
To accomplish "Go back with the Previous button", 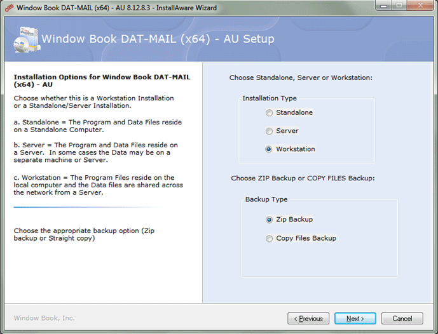I will pos(308,318).
